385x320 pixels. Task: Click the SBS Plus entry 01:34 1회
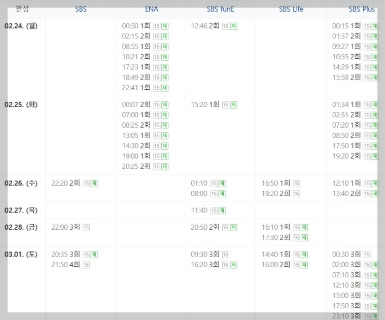(346, 105)
